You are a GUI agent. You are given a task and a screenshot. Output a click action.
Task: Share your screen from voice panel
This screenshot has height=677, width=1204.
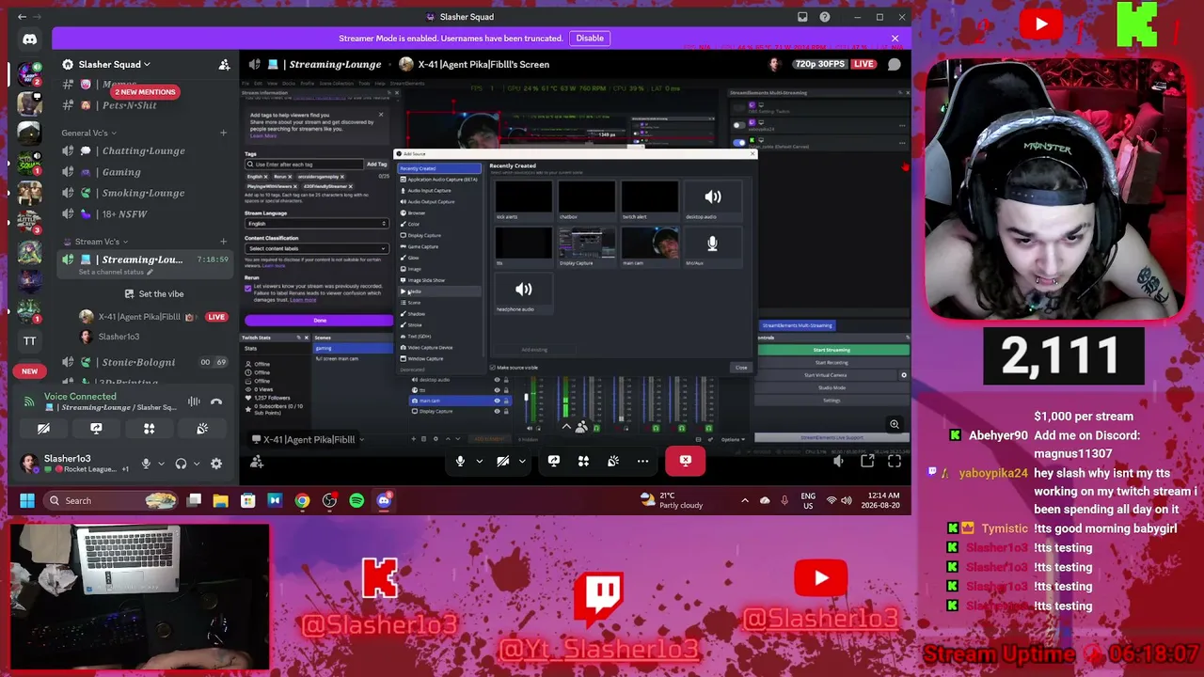coord(96,429)
